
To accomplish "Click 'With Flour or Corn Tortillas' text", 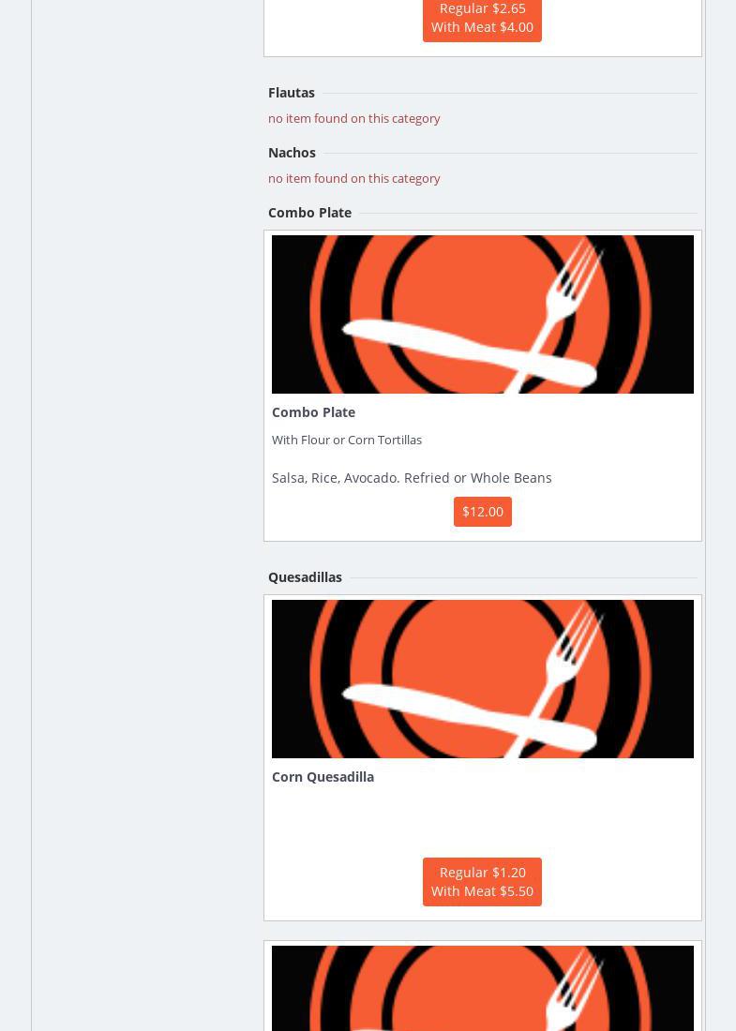I will (347, 441).
